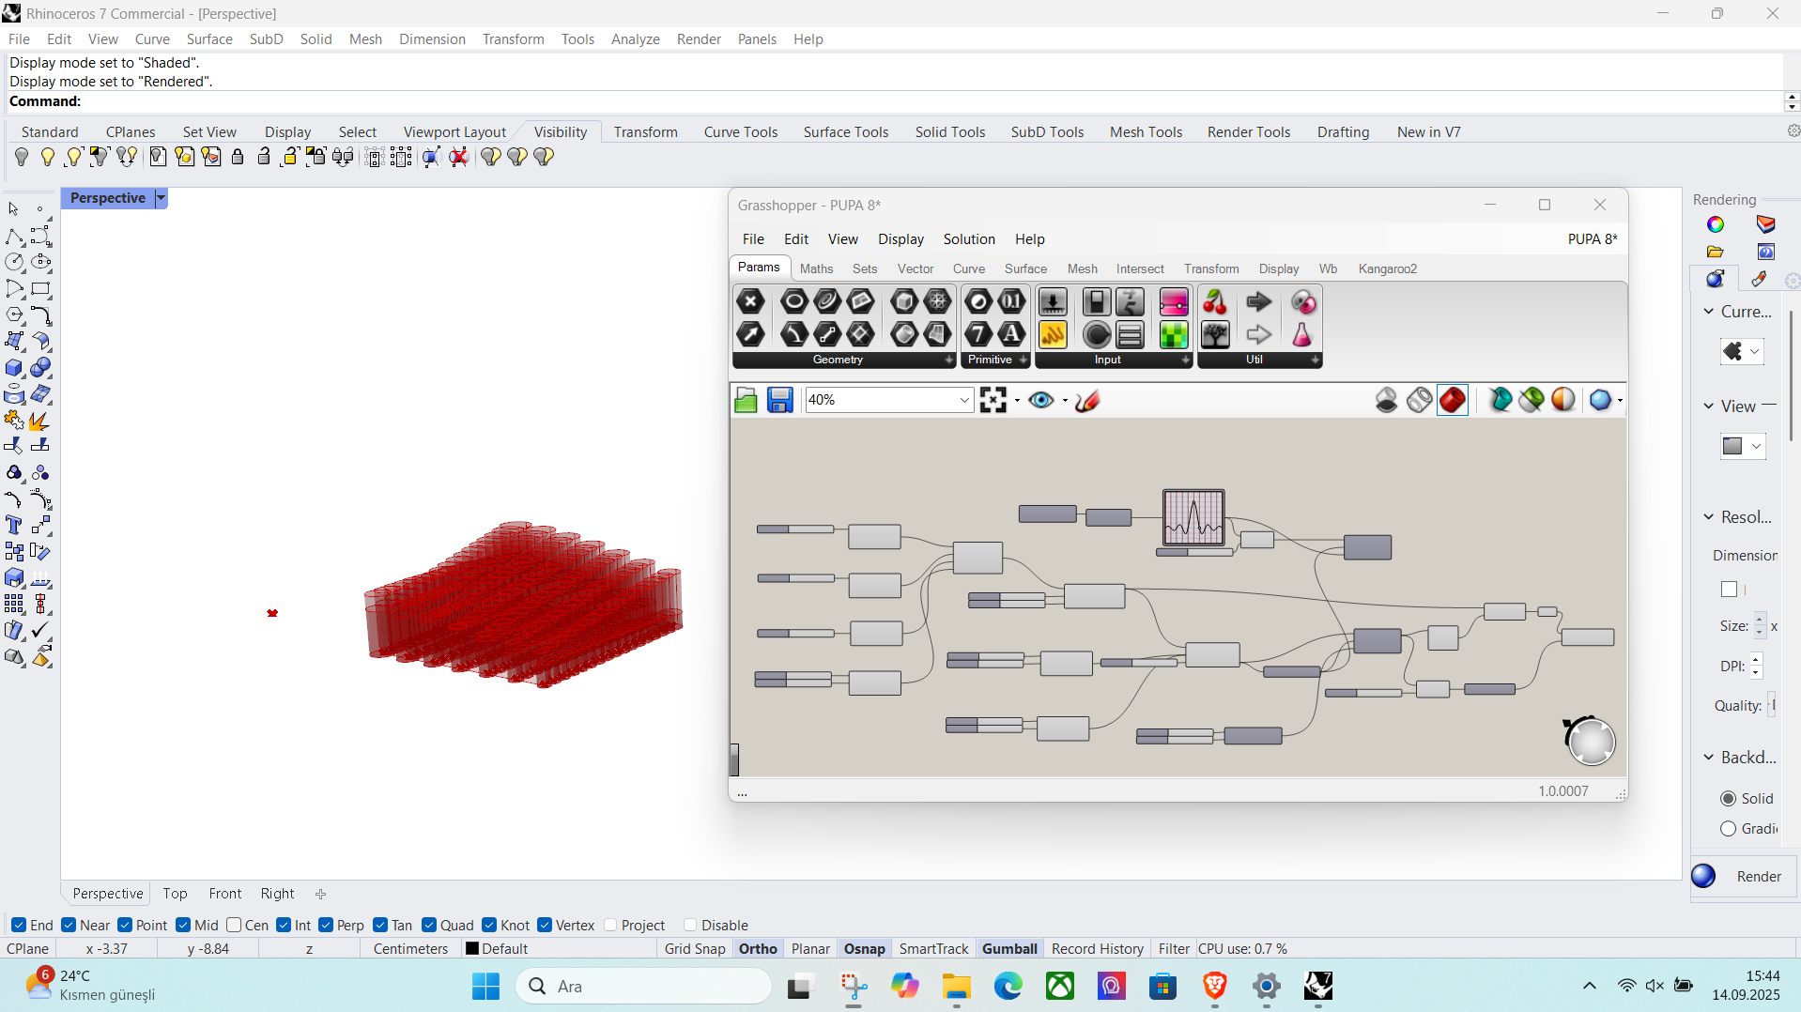
Task: Open the 40% zoom level dropdown
Action: (x=963, y=400)
